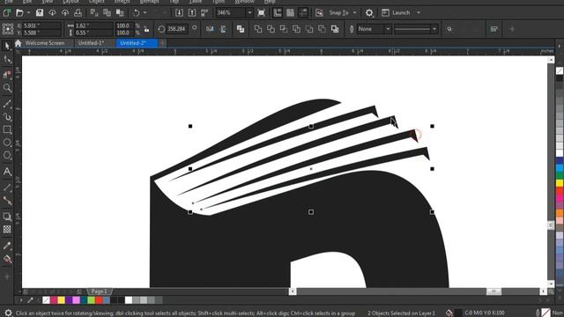The height and width of the screenshot is (317, 564).
Task: Expand the Open button dropdown arrow
Action: pyautogui.click(x=28, y=12)
